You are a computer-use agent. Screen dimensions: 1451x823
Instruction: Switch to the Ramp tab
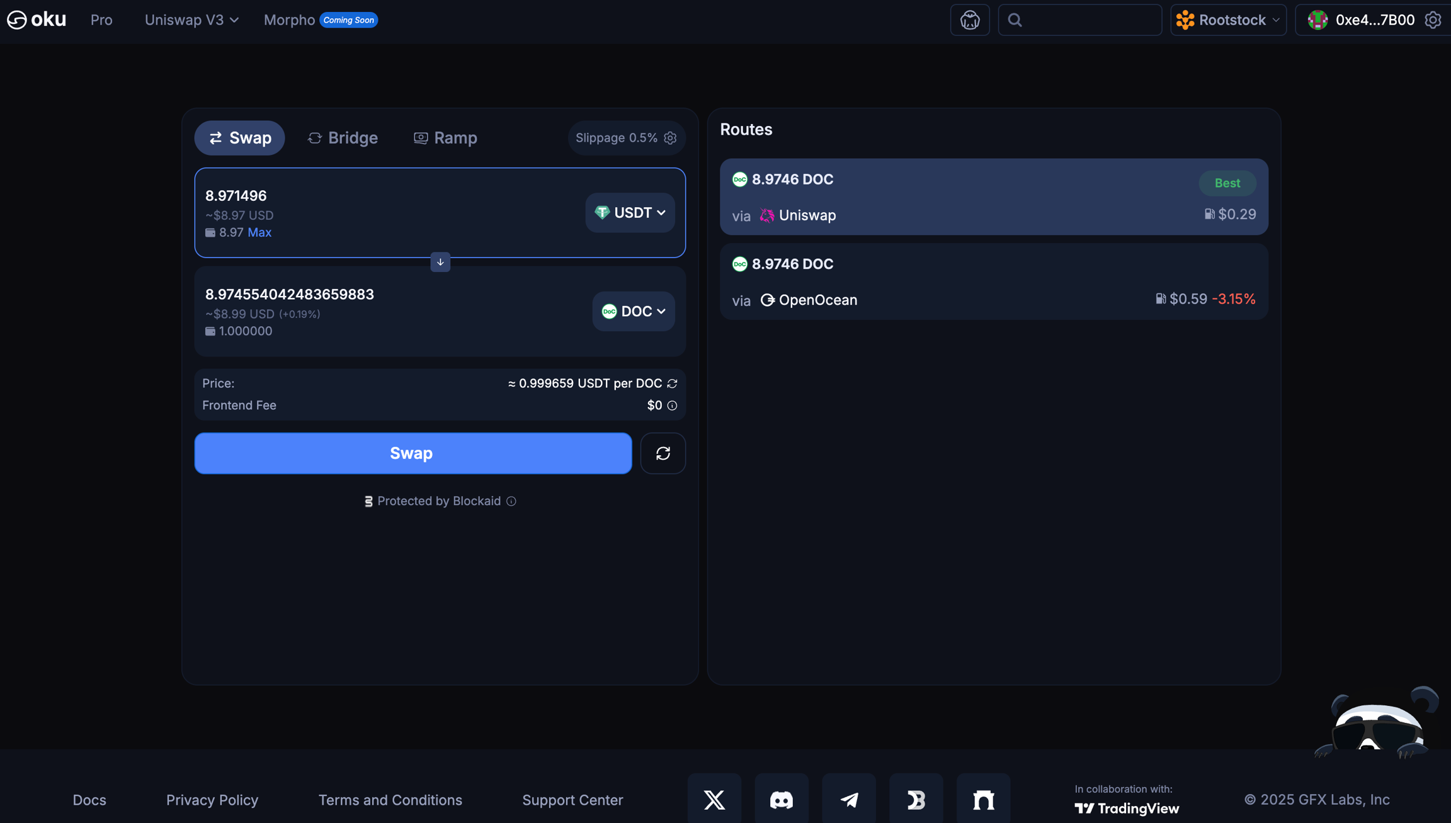click(x=445, y=138)
